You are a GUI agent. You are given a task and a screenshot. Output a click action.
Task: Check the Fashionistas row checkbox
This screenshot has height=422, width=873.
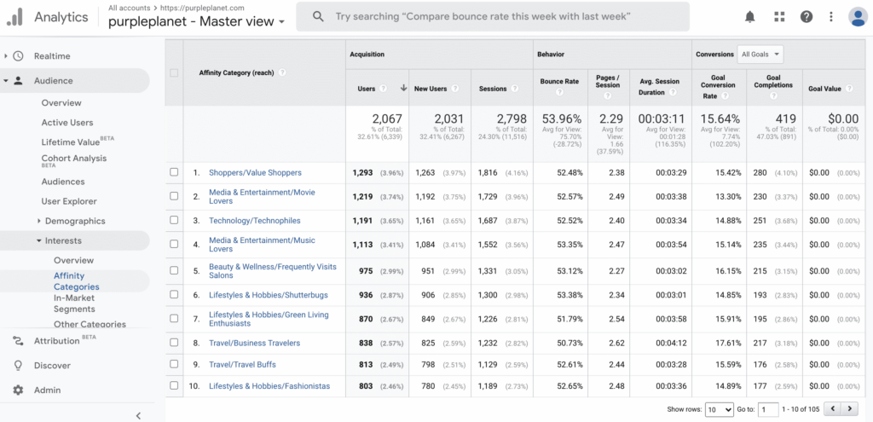(174, 385)
